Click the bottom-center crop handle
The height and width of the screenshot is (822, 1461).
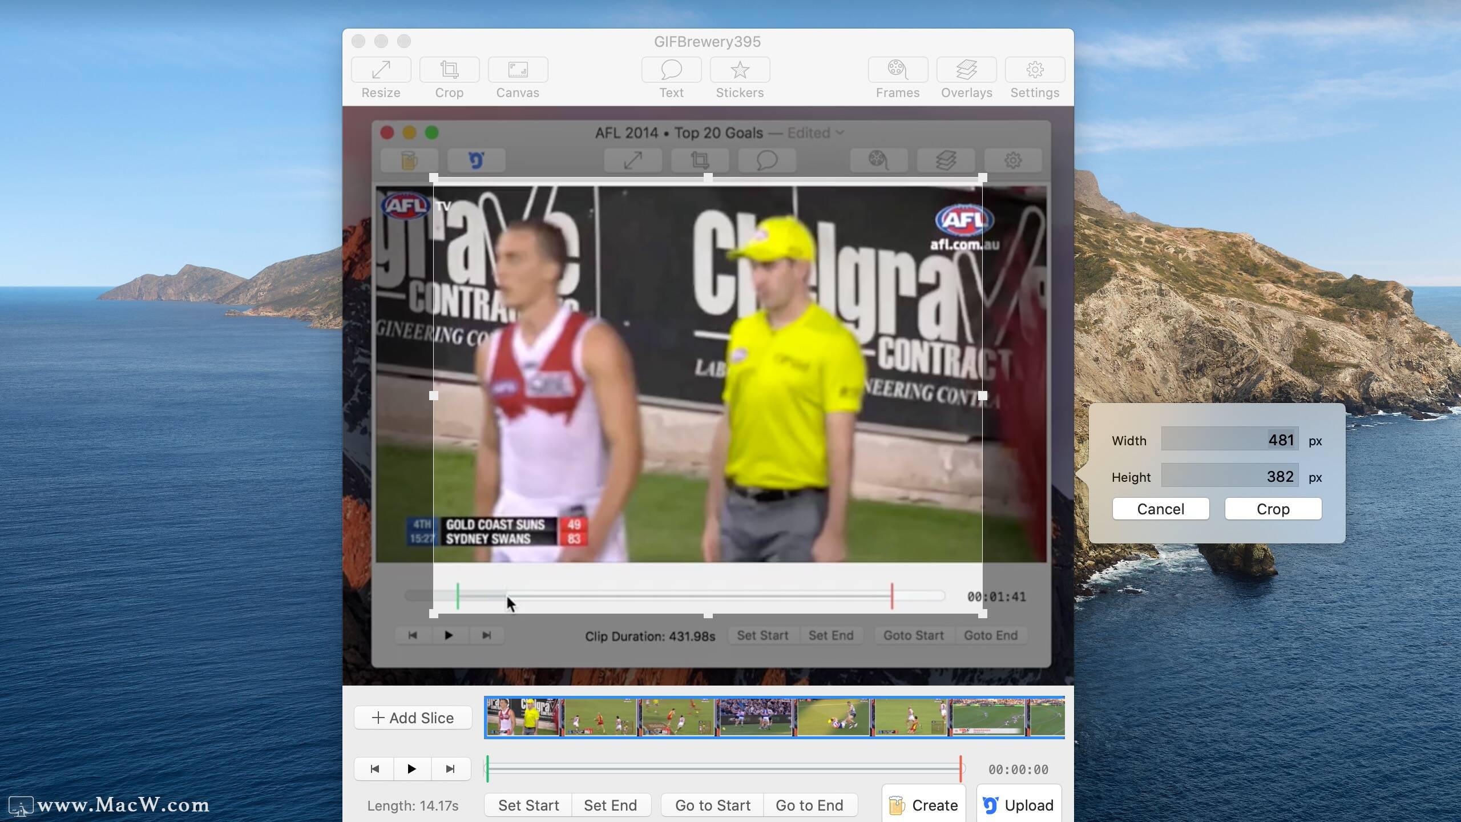coord(708,615)
